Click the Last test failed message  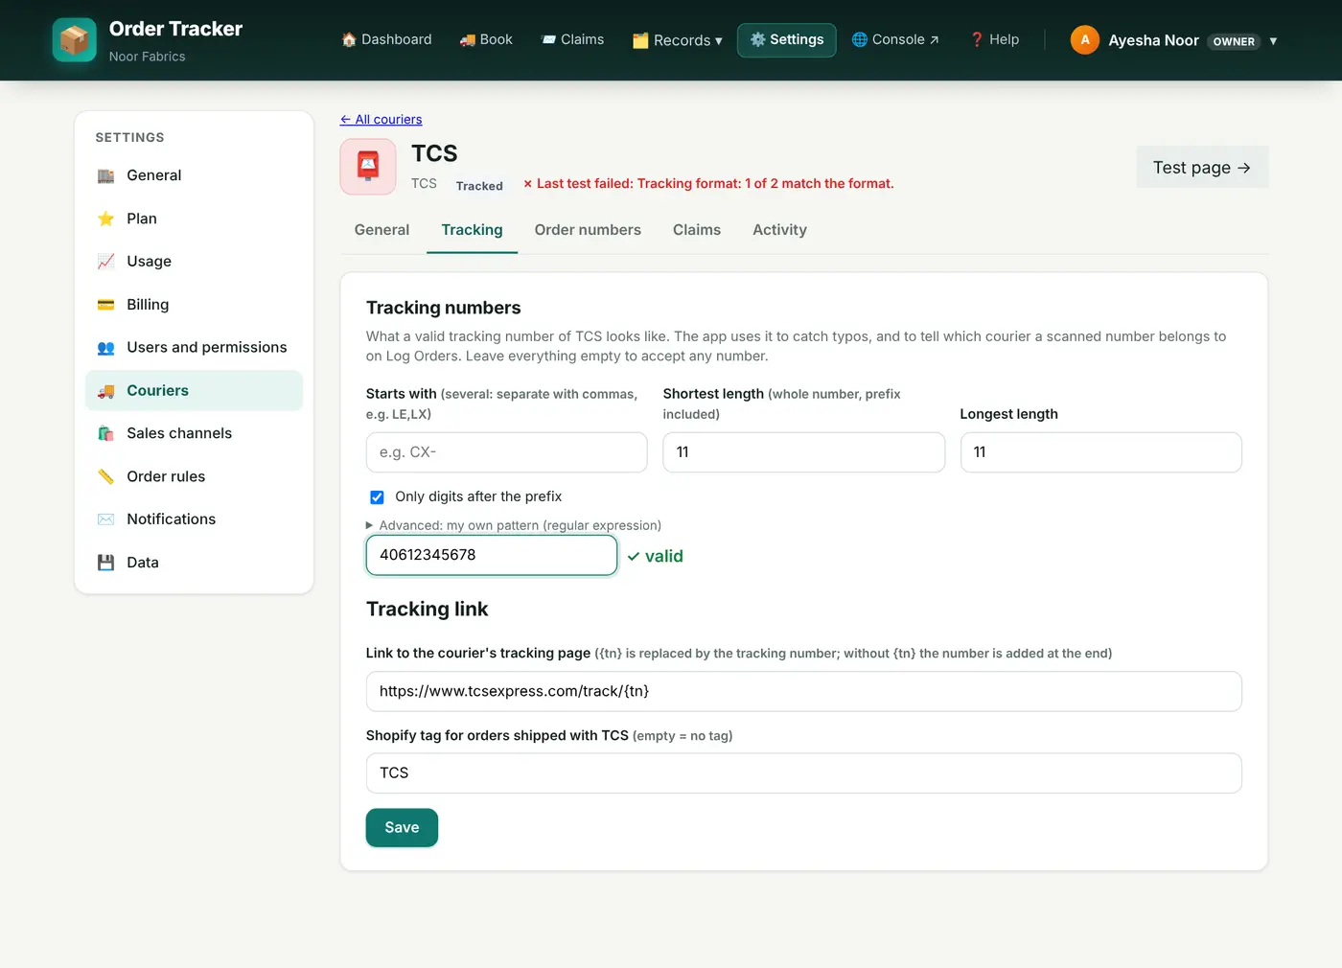point(708,184)
